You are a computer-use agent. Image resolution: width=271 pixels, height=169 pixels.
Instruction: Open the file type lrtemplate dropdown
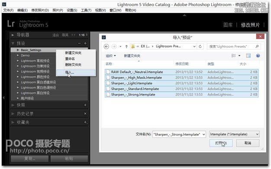tap(234, 134)
